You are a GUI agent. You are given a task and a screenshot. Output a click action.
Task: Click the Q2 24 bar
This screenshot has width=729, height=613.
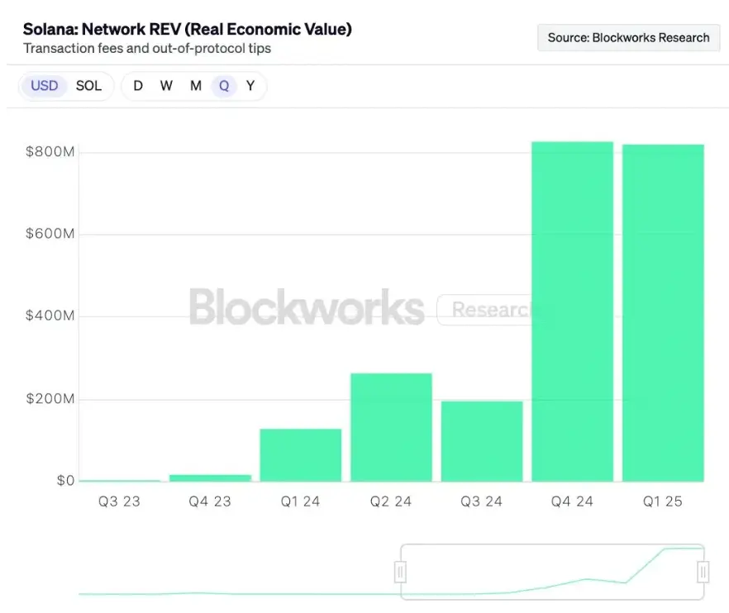tap(391, 427)
